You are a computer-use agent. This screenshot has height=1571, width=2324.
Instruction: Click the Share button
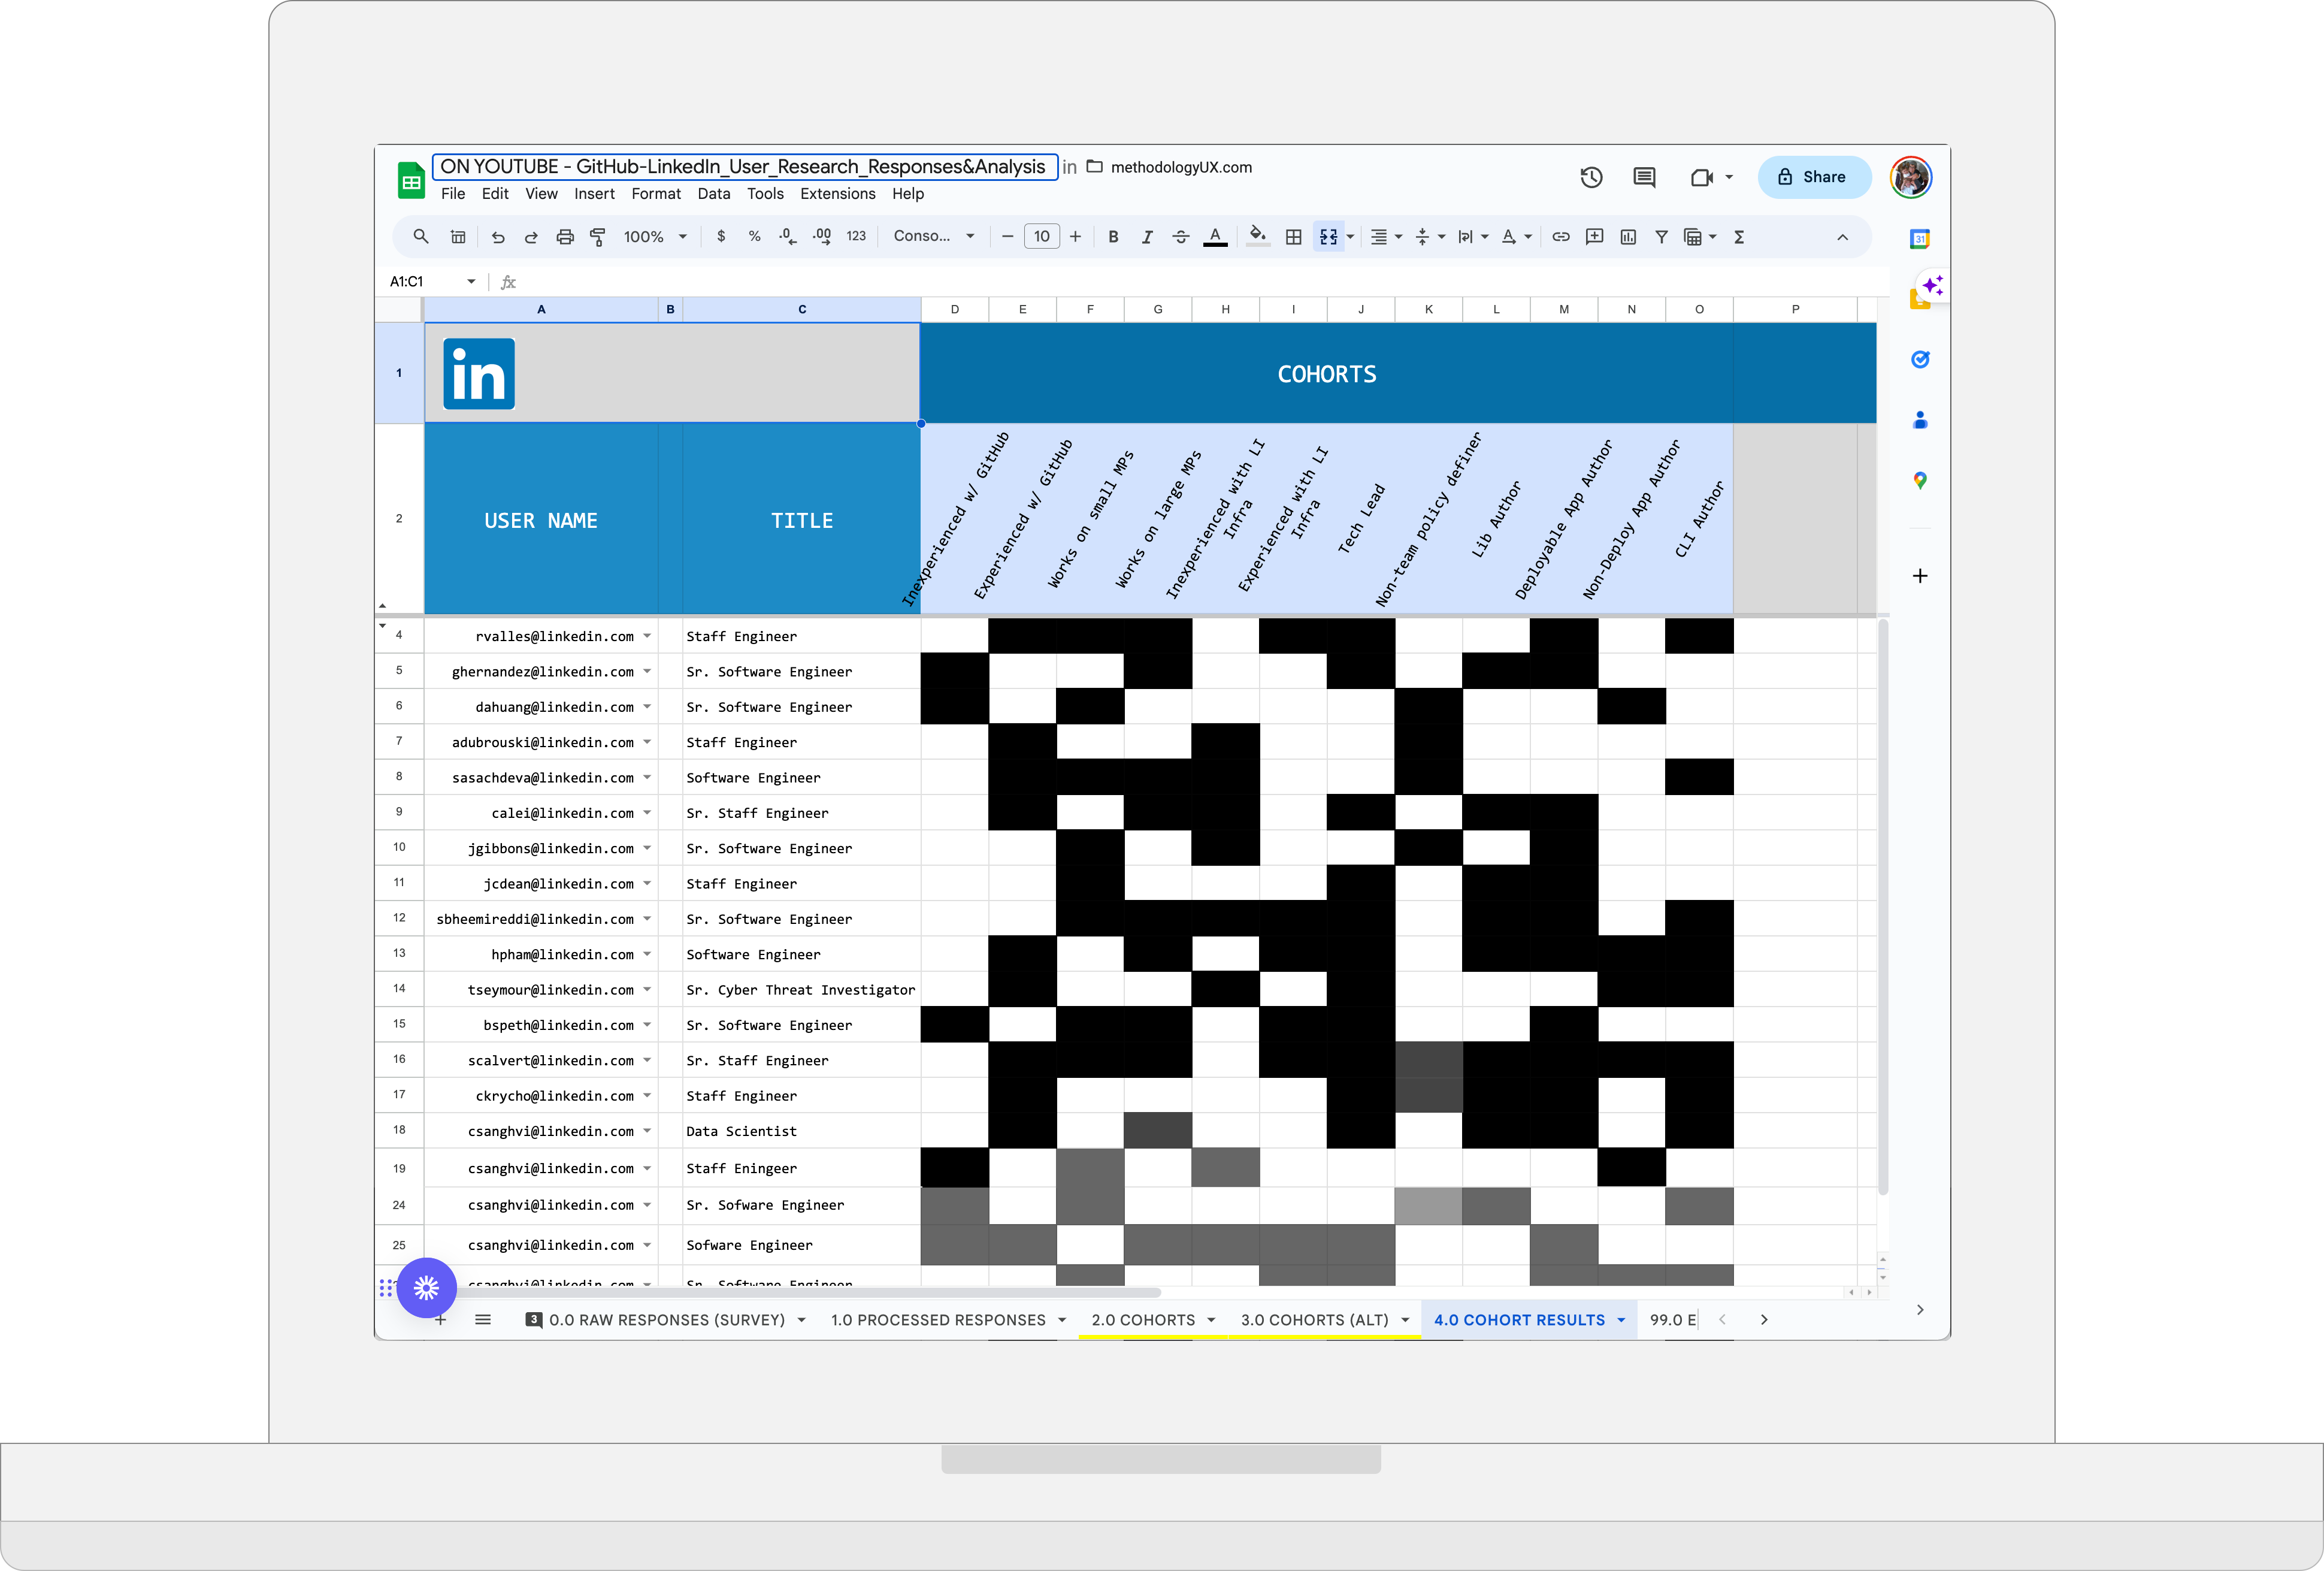tap(1813, 177)
